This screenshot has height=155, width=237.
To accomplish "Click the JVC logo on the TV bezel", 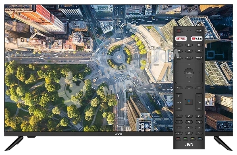I will tap(118, 134).
